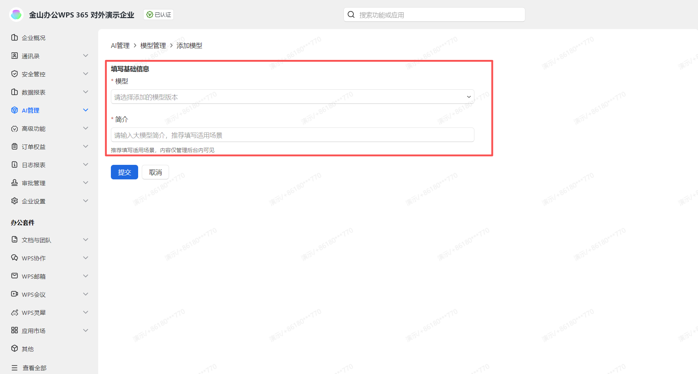Click the 数据报表 icon

15,92
